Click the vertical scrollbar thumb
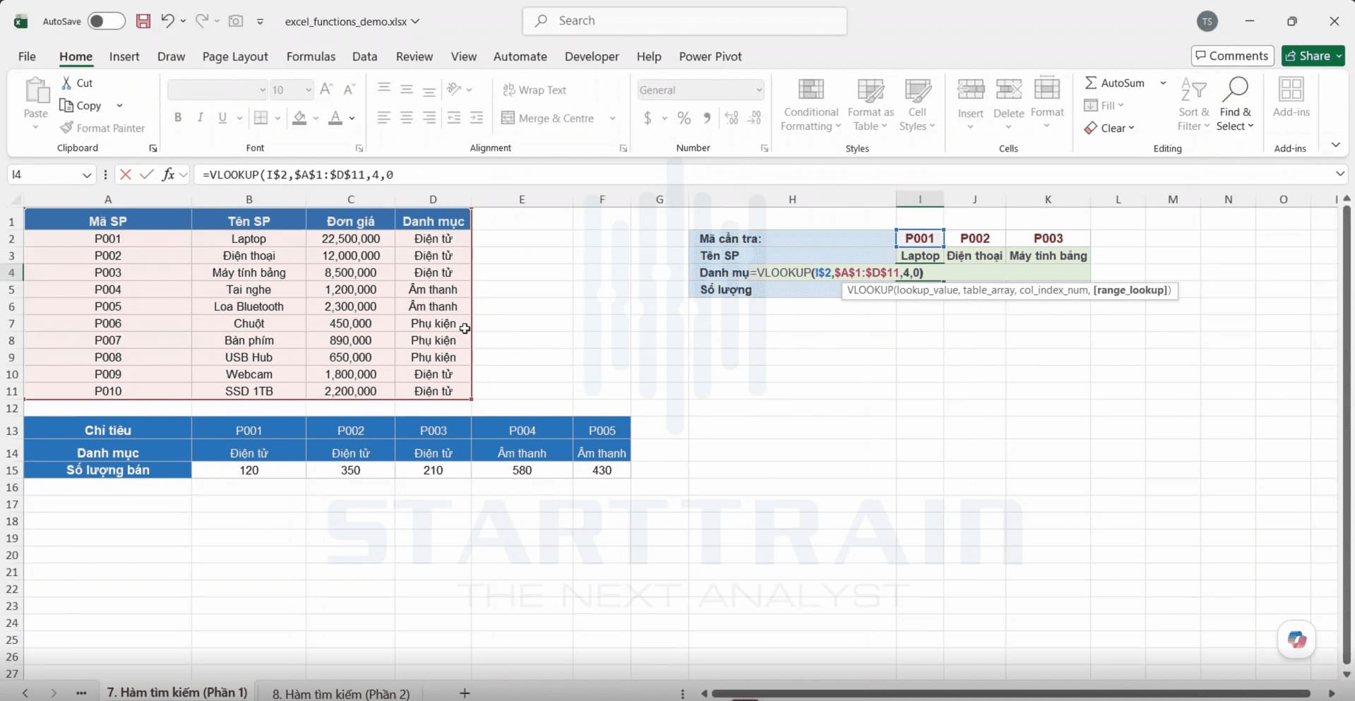 tap(1346, 435)
